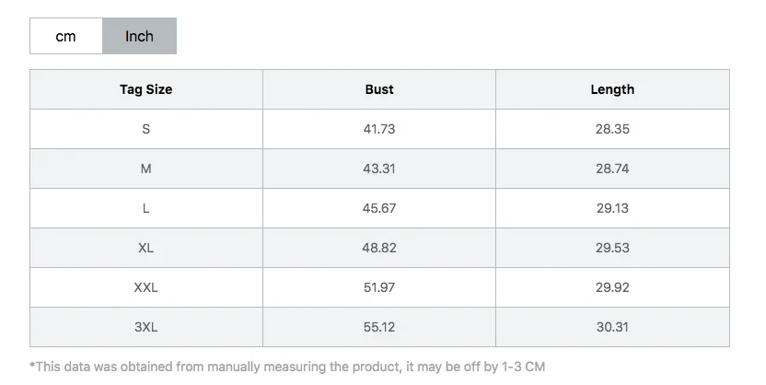The image size is (766, 385).
Task: Click the Bust column header
Action: coord(379,89)
